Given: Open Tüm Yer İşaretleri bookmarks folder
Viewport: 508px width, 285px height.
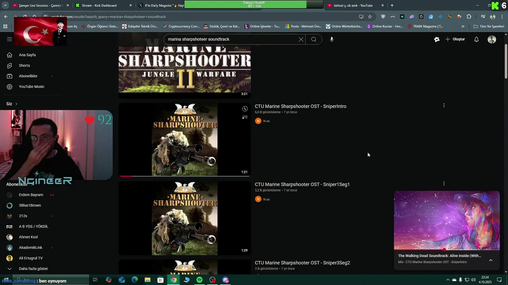Looking at the screenshot, I should (x=489, y=27).
